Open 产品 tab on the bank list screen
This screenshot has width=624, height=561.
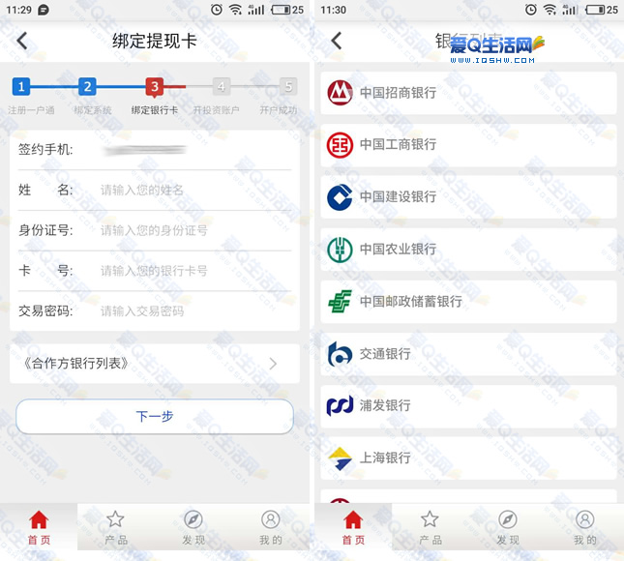[x=431, y=527]
